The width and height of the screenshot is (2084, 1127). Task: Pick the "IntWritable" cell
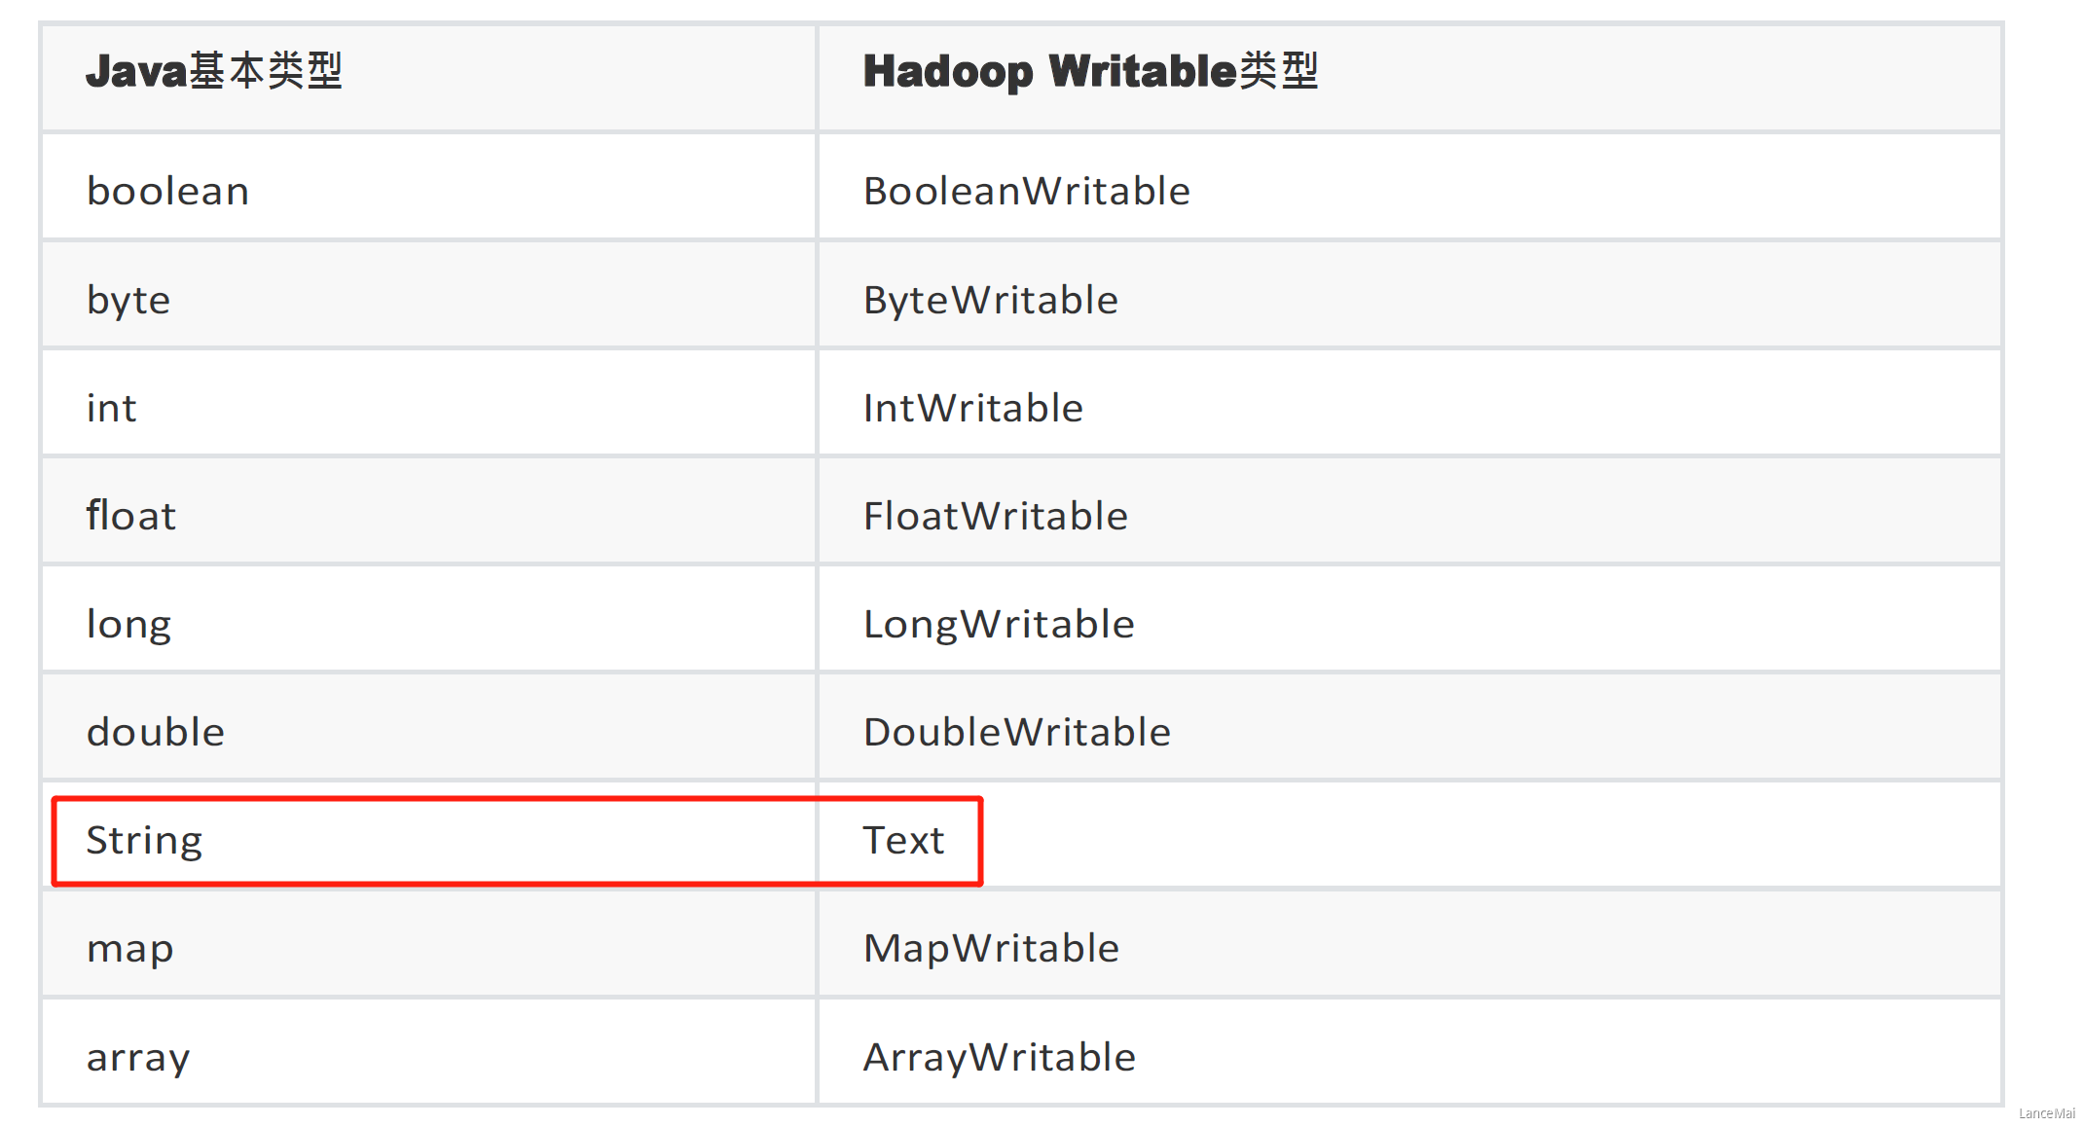click(973, 408)
